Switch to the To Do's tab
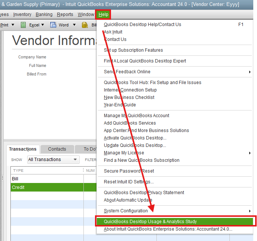 pos(86,149)
